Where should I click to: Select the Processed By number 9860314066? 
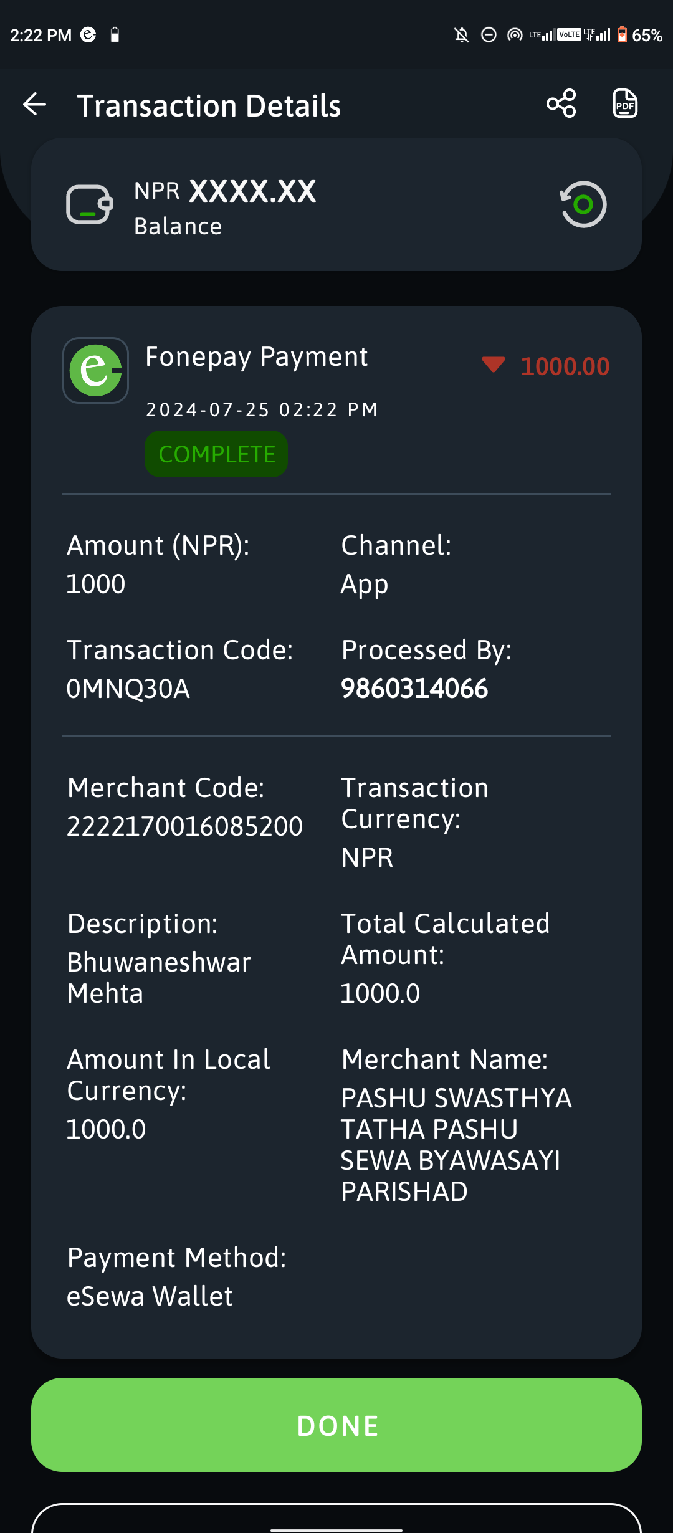[x=414, y=689]
